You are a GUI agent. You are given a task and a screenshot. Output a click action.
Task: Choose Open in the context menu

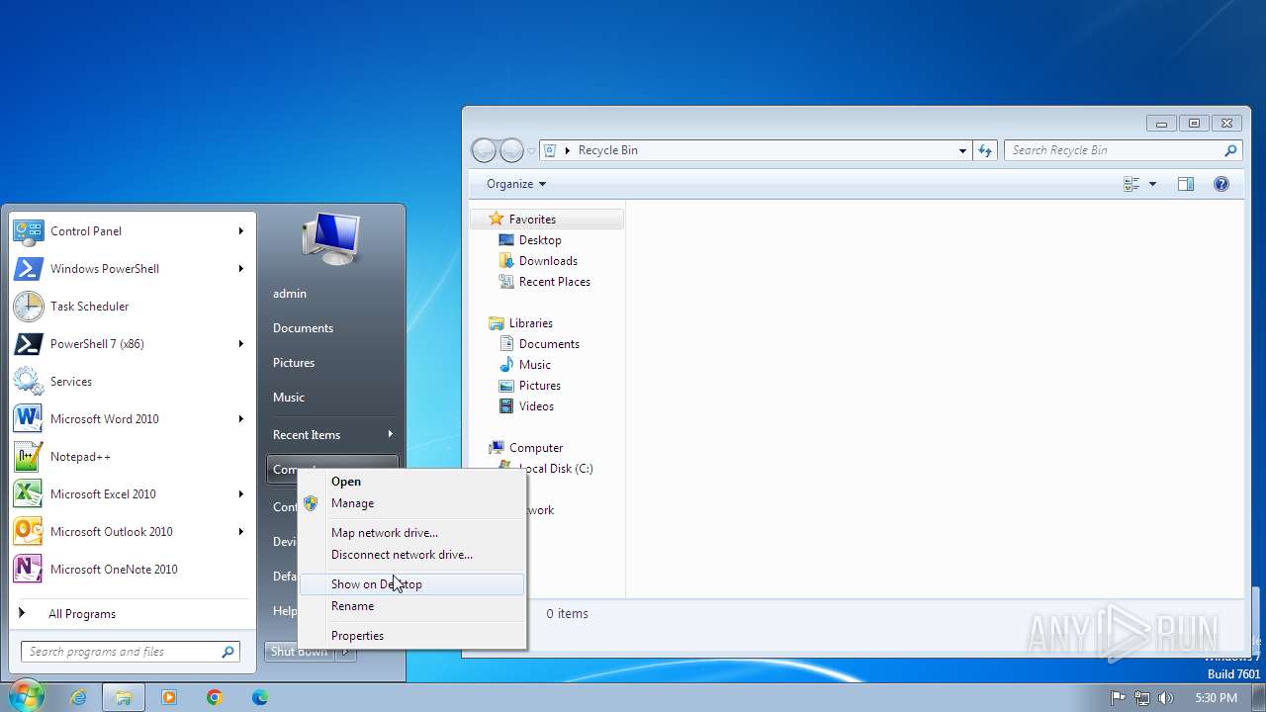(412, 482)
